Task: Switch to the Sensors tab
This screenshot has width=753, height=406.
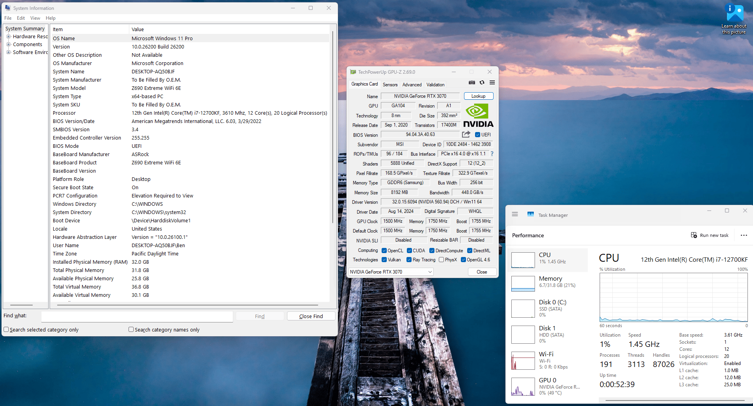Action: click(390, 84)
